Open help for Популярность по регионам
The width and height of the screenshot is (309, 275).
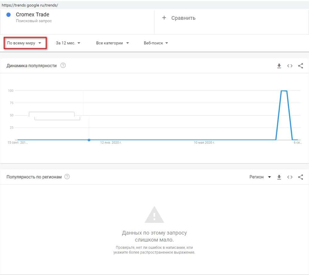click(x=67, y=177)
